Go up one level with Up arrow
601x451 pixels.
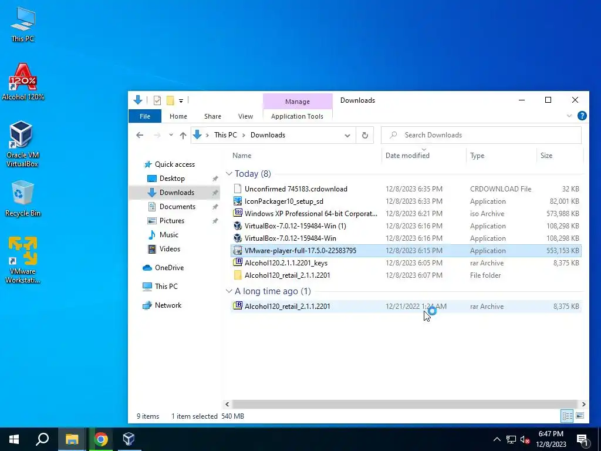[x=183, y=135]
